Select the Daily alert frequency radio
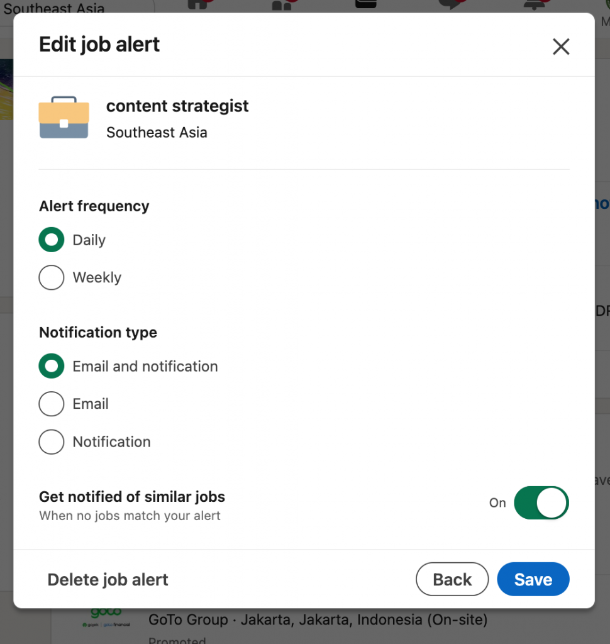The image size is (610, 644). tap(52, 240)
